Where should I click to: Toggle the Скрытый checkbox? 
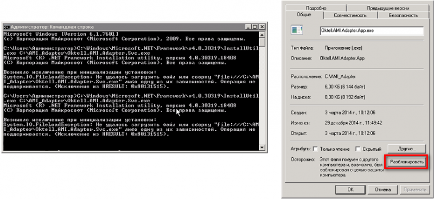358,149
